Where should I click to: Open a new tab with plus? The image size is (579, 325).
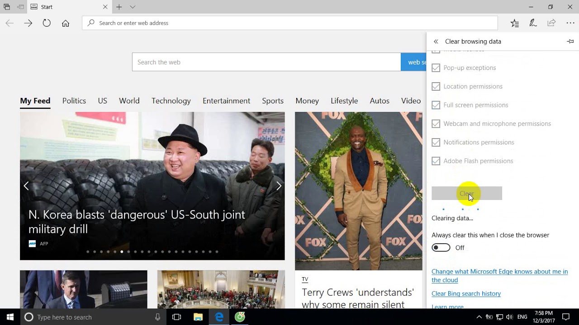tap(119, 7)
